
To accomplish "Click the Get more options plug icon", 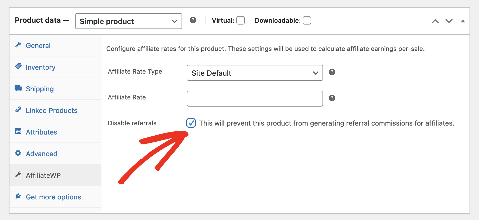I will coord(18,196).
